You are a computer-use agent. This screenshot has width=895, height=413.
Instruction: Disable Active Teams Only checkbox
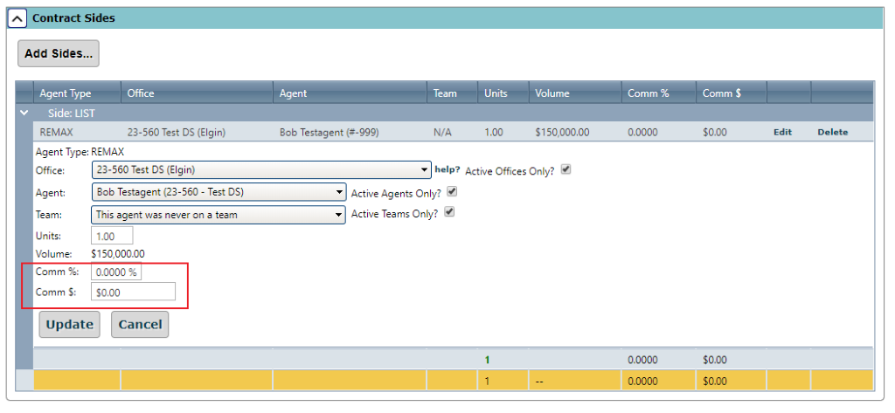pos(450,212)
